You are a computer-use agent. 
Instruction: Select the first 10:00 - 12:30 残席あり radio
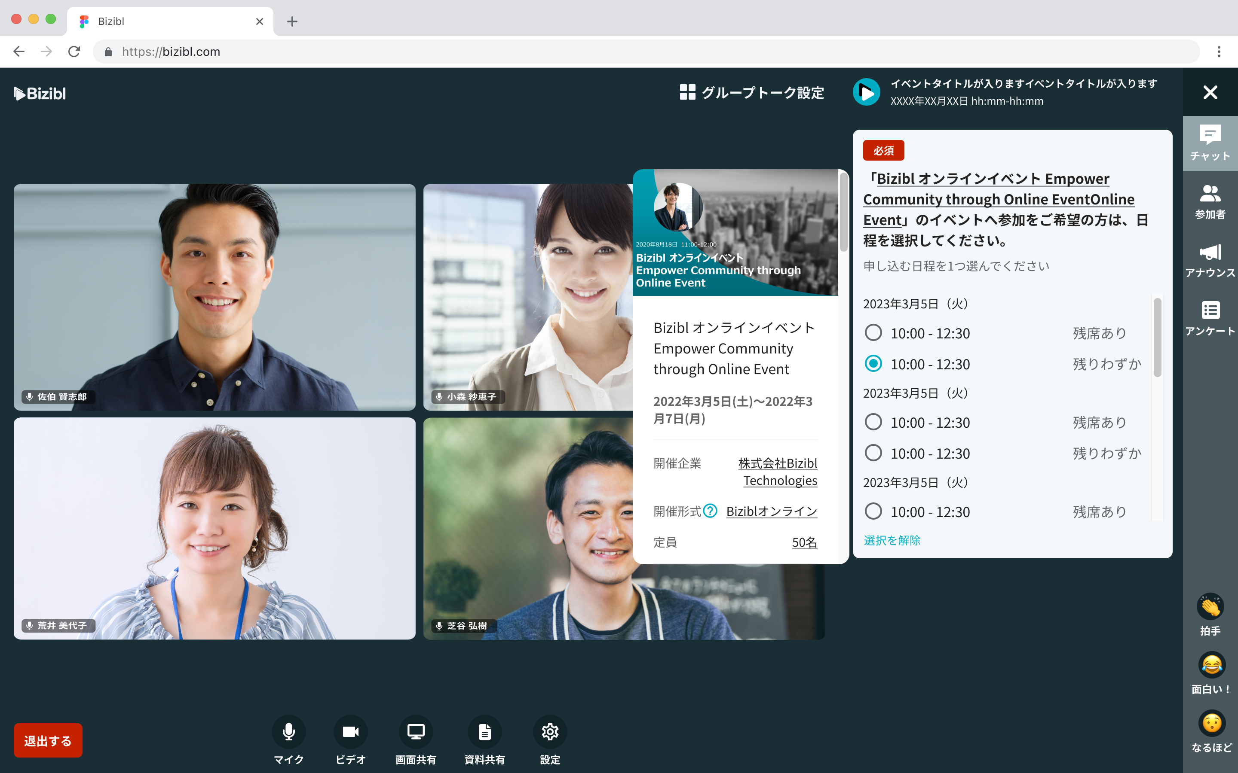tap(873, 333)
